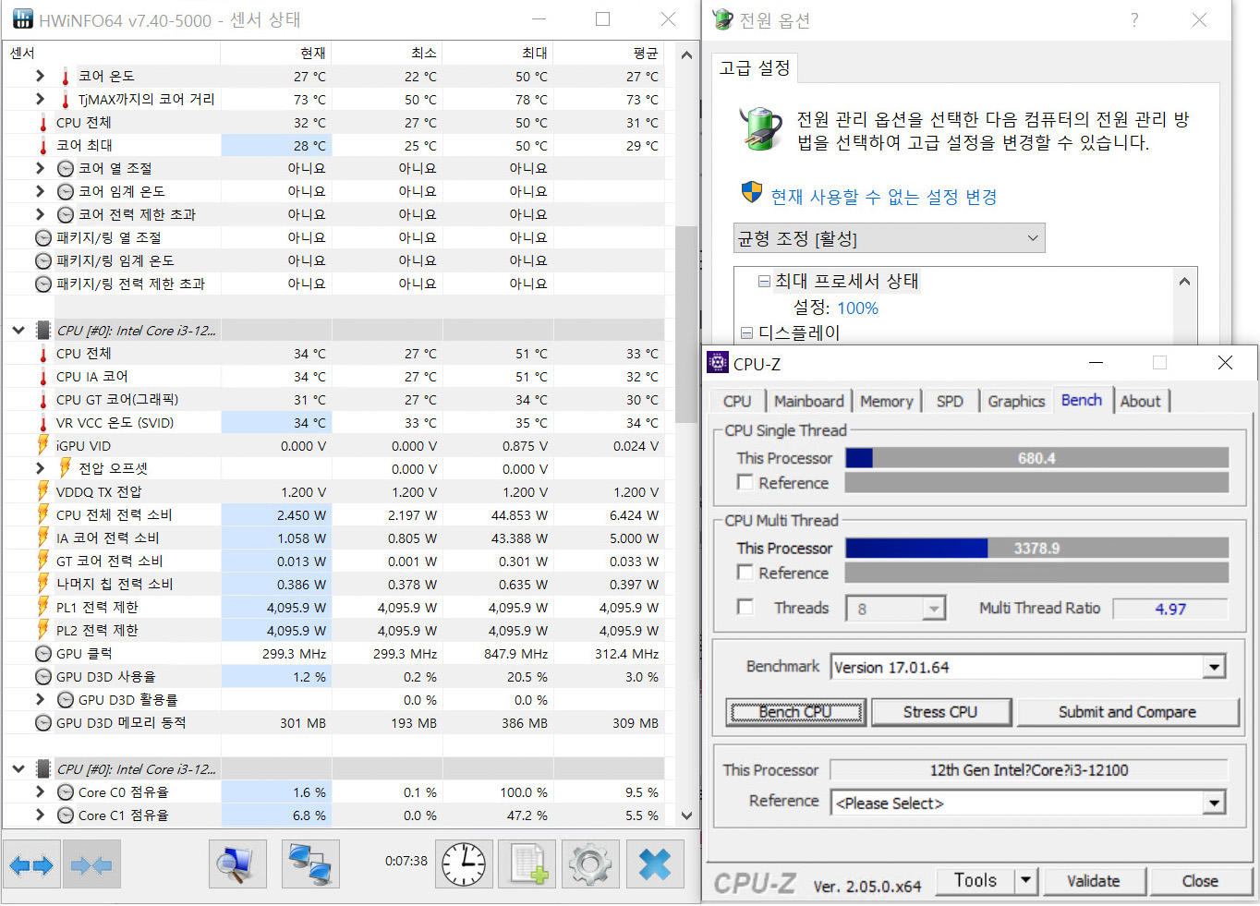Click the HWiNFO scrollbar down arrow
Screen dimensions: 1260x906
pyautogui.click(x=686, y=815)
